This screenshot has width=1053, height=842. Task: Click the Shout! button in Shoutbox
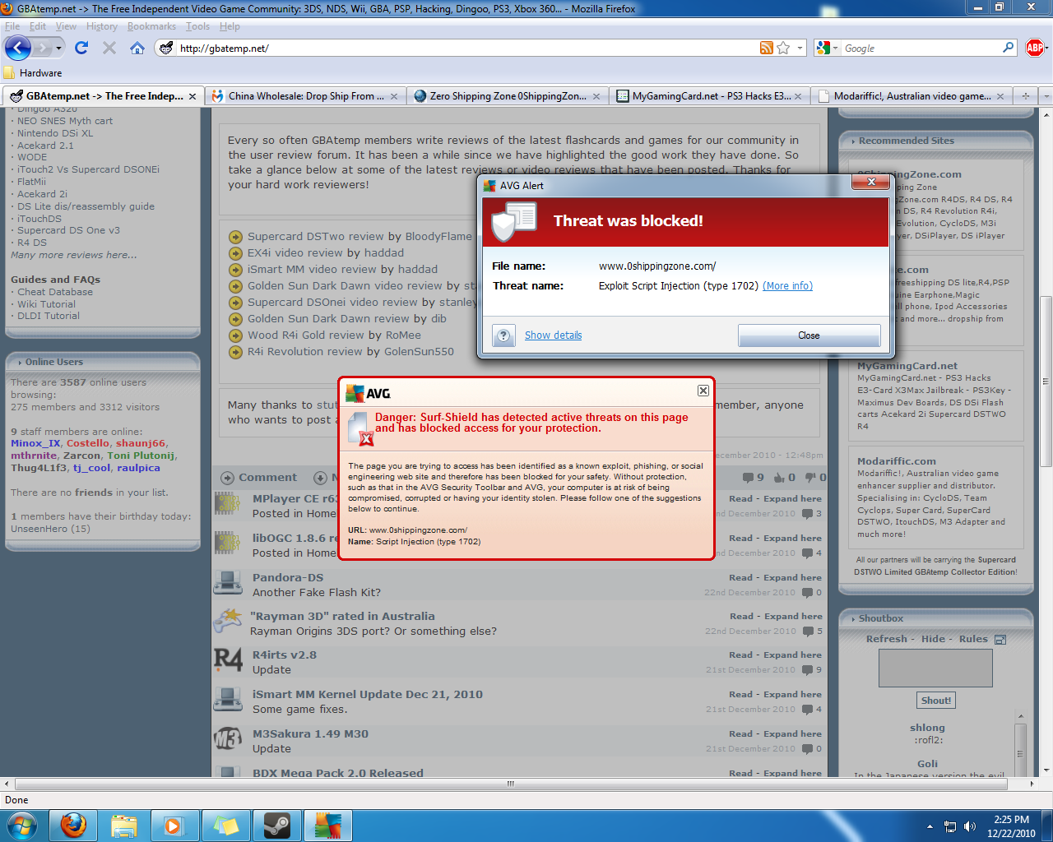pos(936,701)
